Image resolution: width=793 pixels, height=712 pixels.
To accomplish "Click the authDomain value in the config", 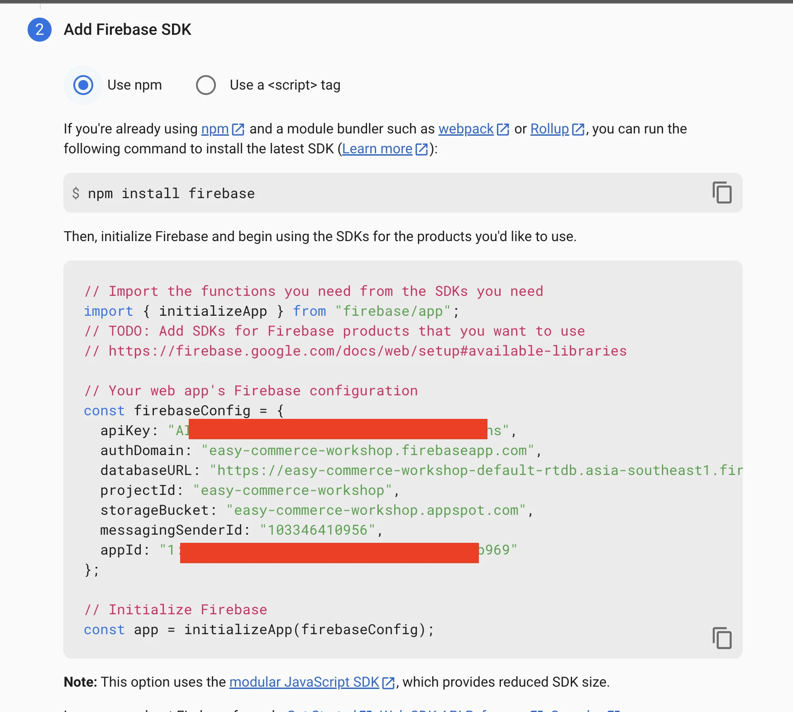I will point(368,451).
